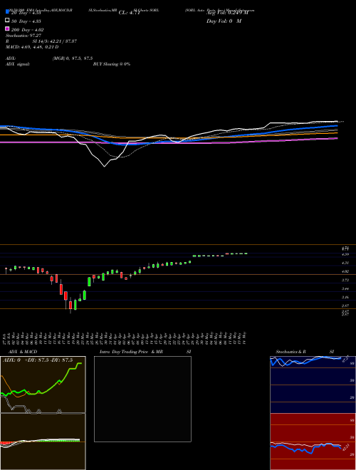Click the red RSI chart panel
Image resolution: width=356 pixels, height=470 pixels.
(313, 442)
